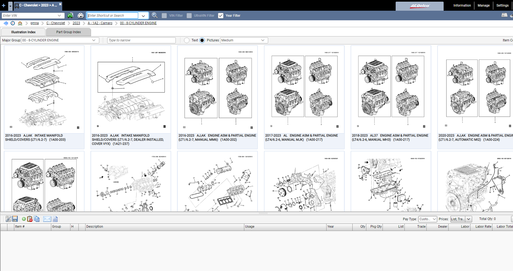Open the AL37 Manual MH3 Engine Asm illustration
Screen dimensions: 513x271
point(391,97)
